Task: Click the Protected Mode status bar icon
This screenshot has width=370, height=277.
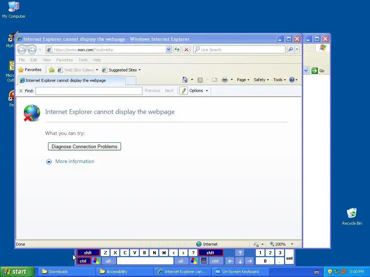Action: pyautogui.click(x=257, y=244)
